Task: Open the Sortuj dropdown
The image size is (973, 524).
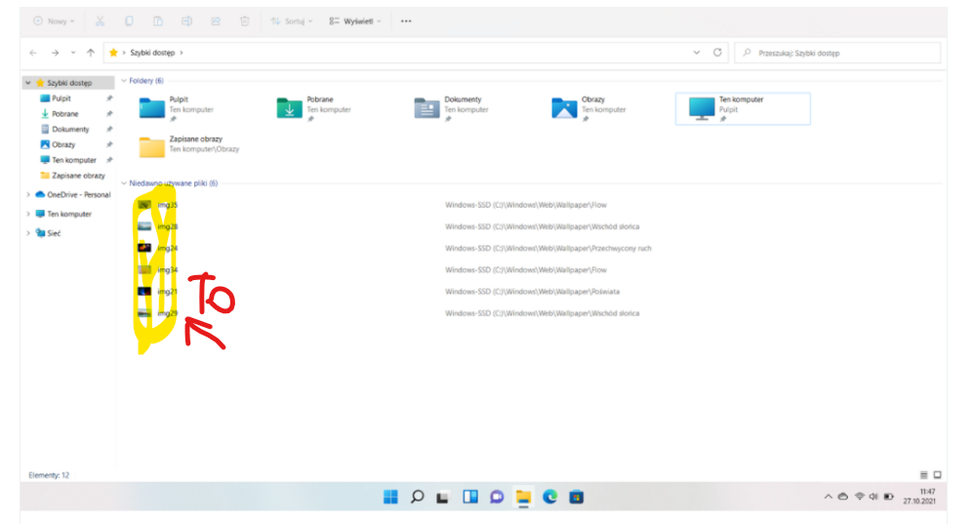Action: [293, 20]
